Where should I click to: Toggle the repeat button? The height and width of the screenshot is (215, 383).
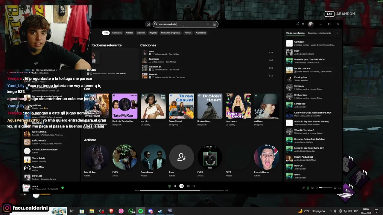pyautogui.click(x=194, y=186)
